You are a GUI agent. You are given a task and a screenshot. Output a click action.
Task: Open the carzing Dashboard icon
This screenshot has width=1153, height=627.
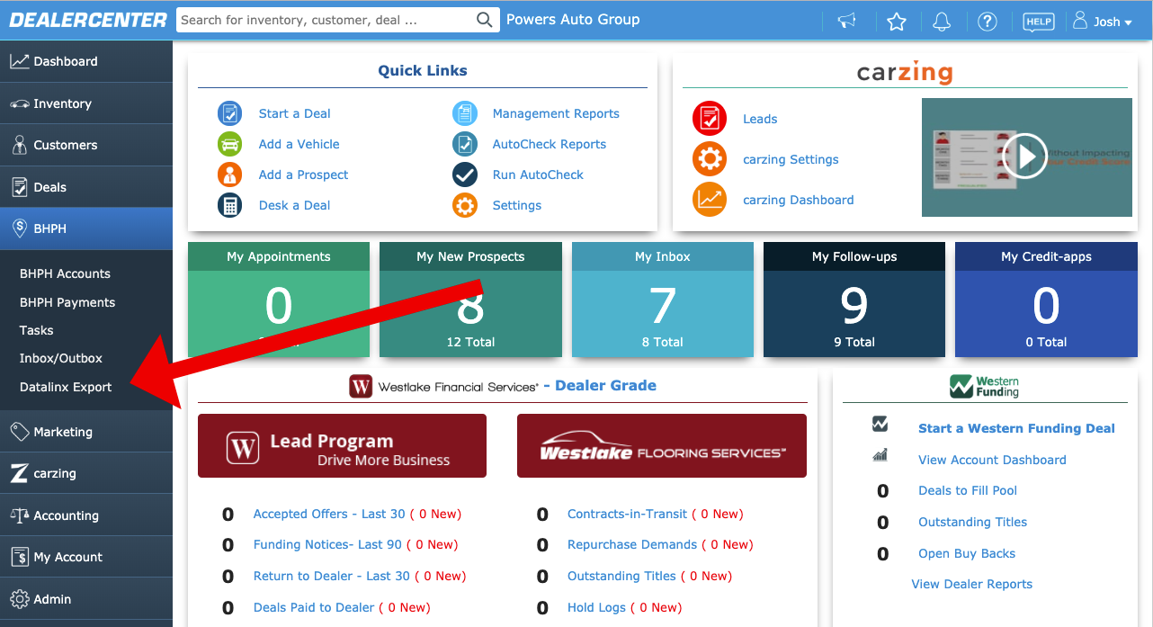[711, 200]
